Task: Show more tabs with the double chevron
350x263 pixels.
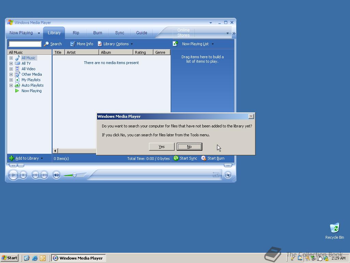Action: 234,33
